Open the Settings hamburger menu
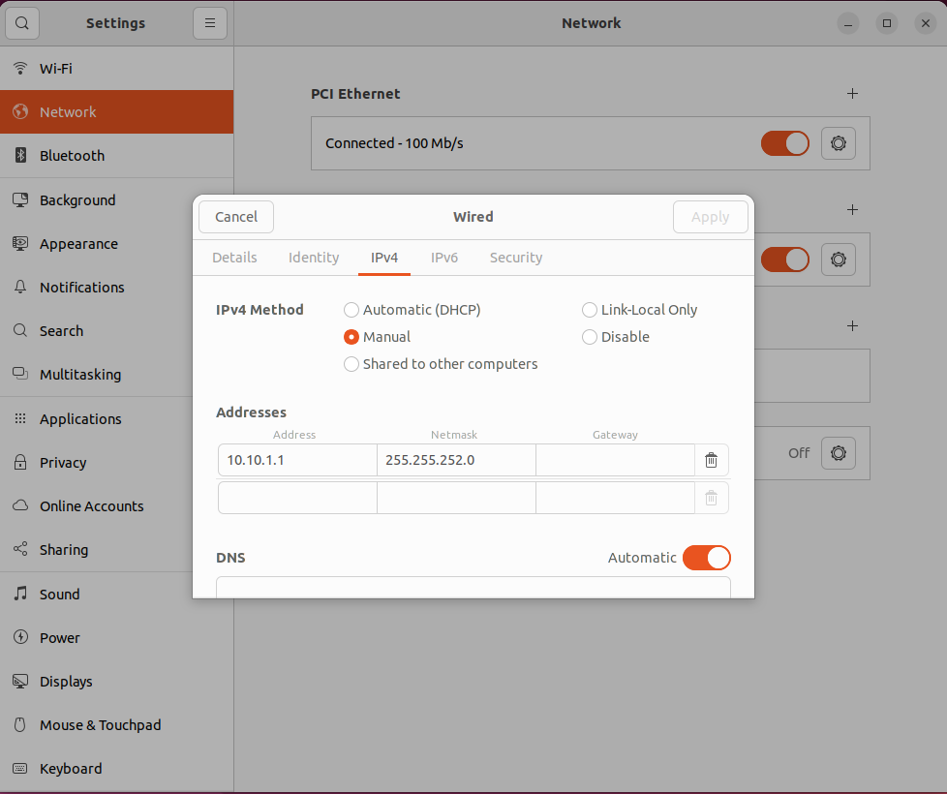 pos(209,23)
